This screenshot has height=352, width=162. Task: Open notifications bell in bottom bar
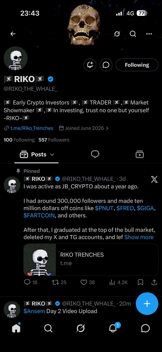[x=113, y=328]
